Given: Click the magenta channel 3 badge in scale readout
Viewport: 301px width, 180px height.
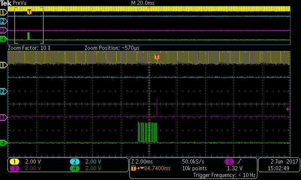Looking at the screenshot, I should (x=14, y=168).
